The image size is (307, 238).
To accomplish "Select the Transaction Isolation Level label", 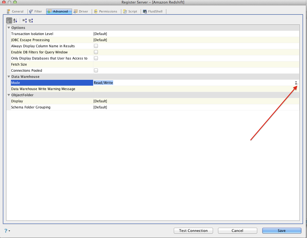I will (x=32, y=34).
